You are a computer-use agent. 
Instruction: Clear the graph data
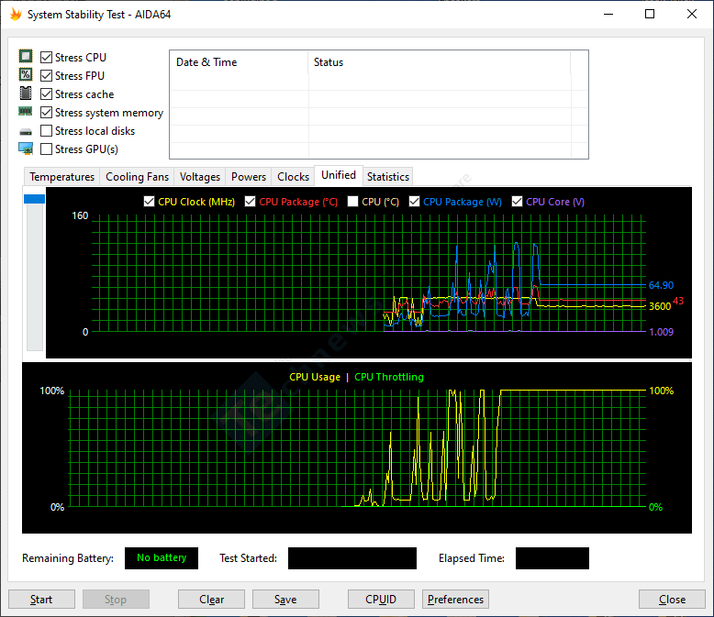(211, 600)
